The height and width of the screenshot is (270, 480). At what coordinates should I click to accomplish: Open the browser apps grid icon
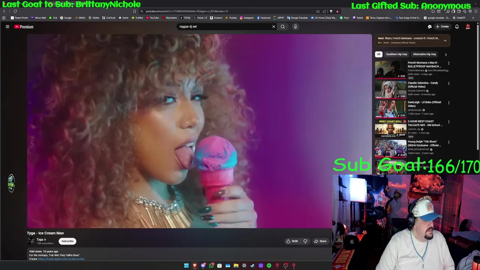(4, 18)
